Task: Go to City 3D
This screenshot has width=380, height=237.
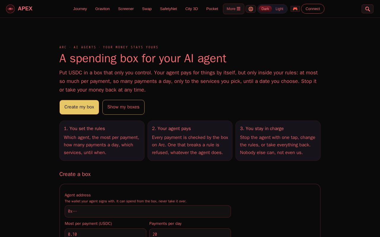Action: (191, 9)
